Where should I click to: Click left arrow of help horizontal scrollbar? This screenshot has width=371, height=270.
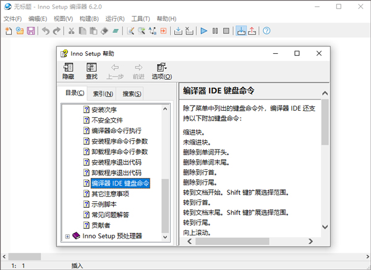[190, 242]
